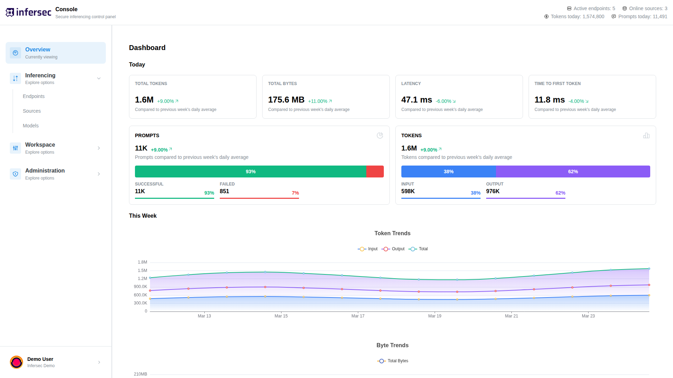Viewport: 673px width, 378px height.
Task: Open Demo User account menu chevron
Action: 99,362
